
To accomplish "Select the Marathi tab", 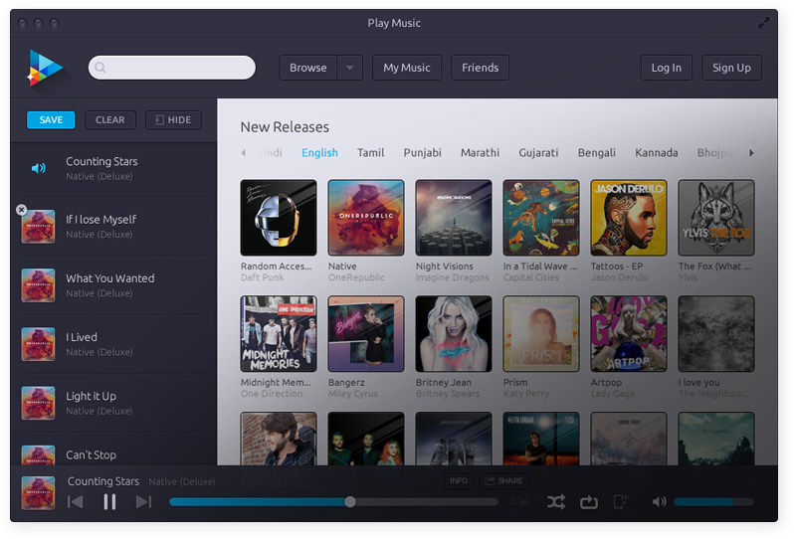I will coord(480,153).
